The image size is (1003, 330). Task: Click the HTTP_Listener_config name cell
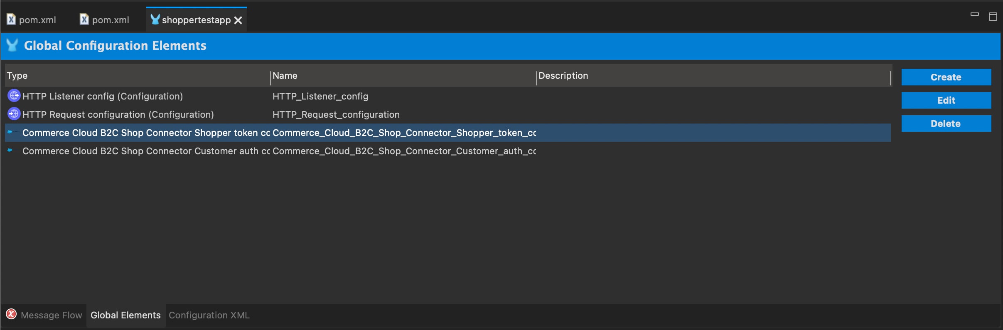click(320, 96)
